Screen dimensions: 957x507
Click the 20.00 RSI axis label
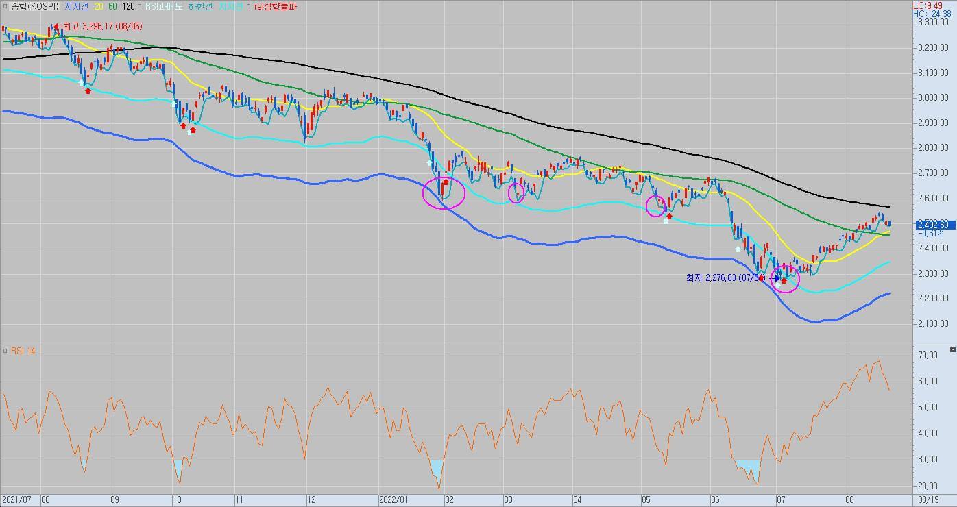[928, 486]
